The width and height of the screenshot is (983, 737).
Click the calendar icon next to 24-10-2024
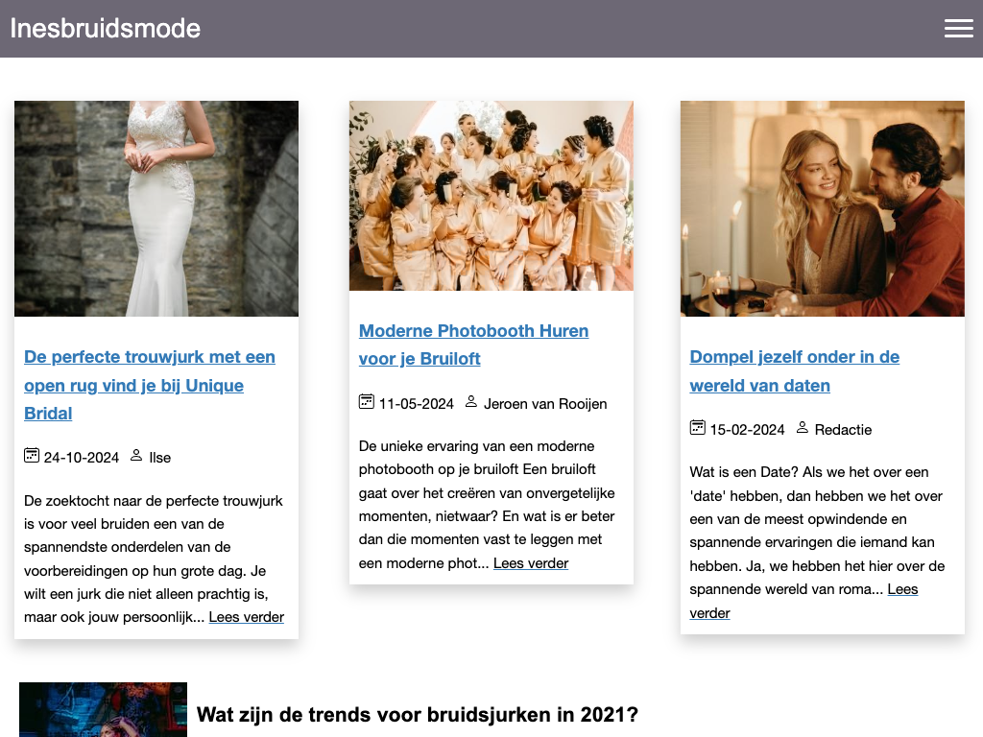pos(32,456)
